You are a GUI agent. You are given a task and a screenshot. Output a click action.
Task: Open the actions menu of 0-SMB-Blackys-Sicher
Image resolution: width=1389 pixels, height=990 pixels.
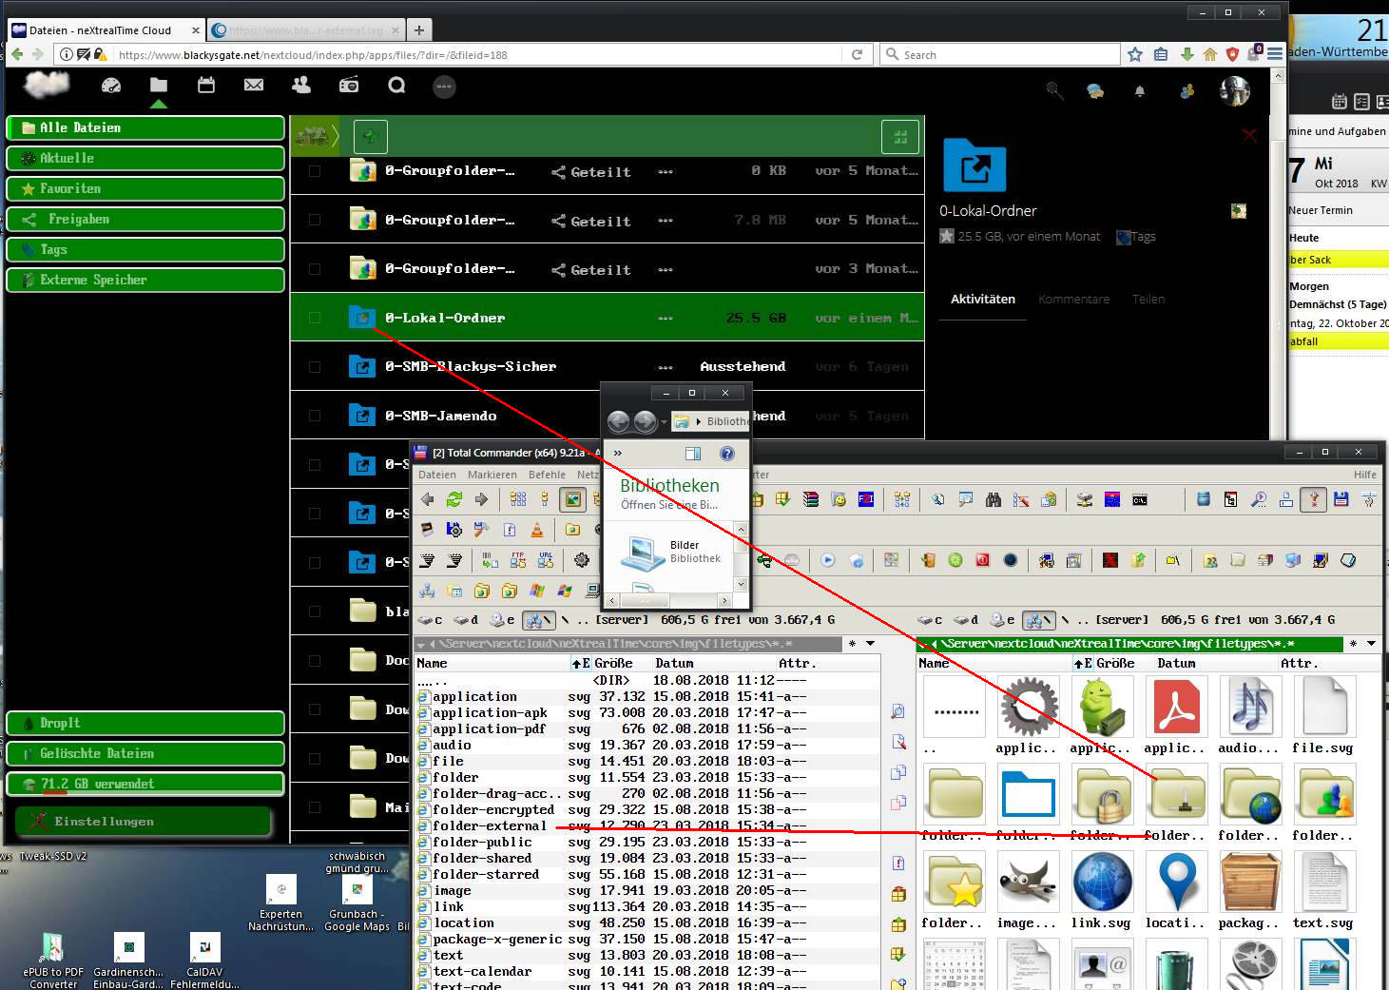(665, 366)
